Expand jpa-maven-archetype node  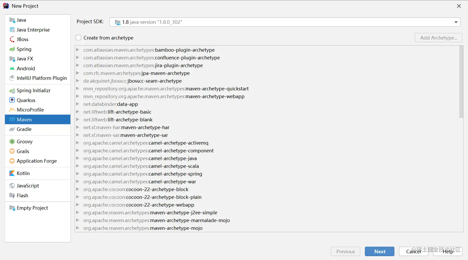tap(78, 73)
